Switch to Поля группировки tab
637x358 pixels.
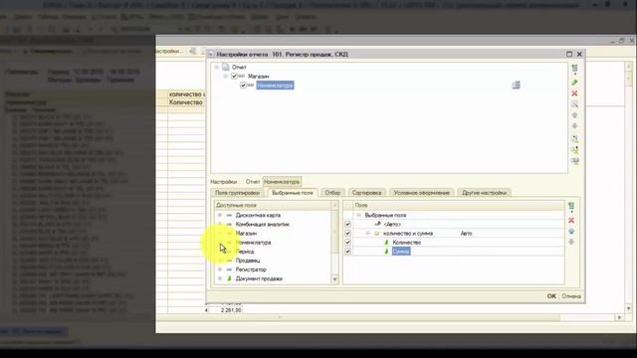coord(237,193)
